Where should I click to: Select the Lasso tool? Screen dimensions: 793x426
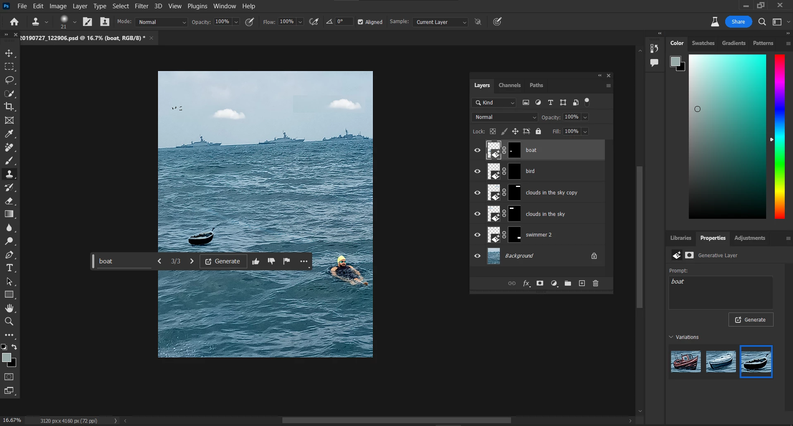click(9, 80)
